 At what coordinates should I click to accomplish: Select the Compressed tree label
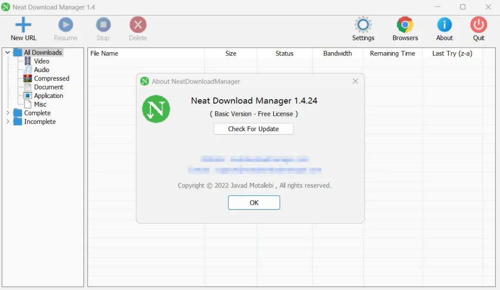(52, 78)
